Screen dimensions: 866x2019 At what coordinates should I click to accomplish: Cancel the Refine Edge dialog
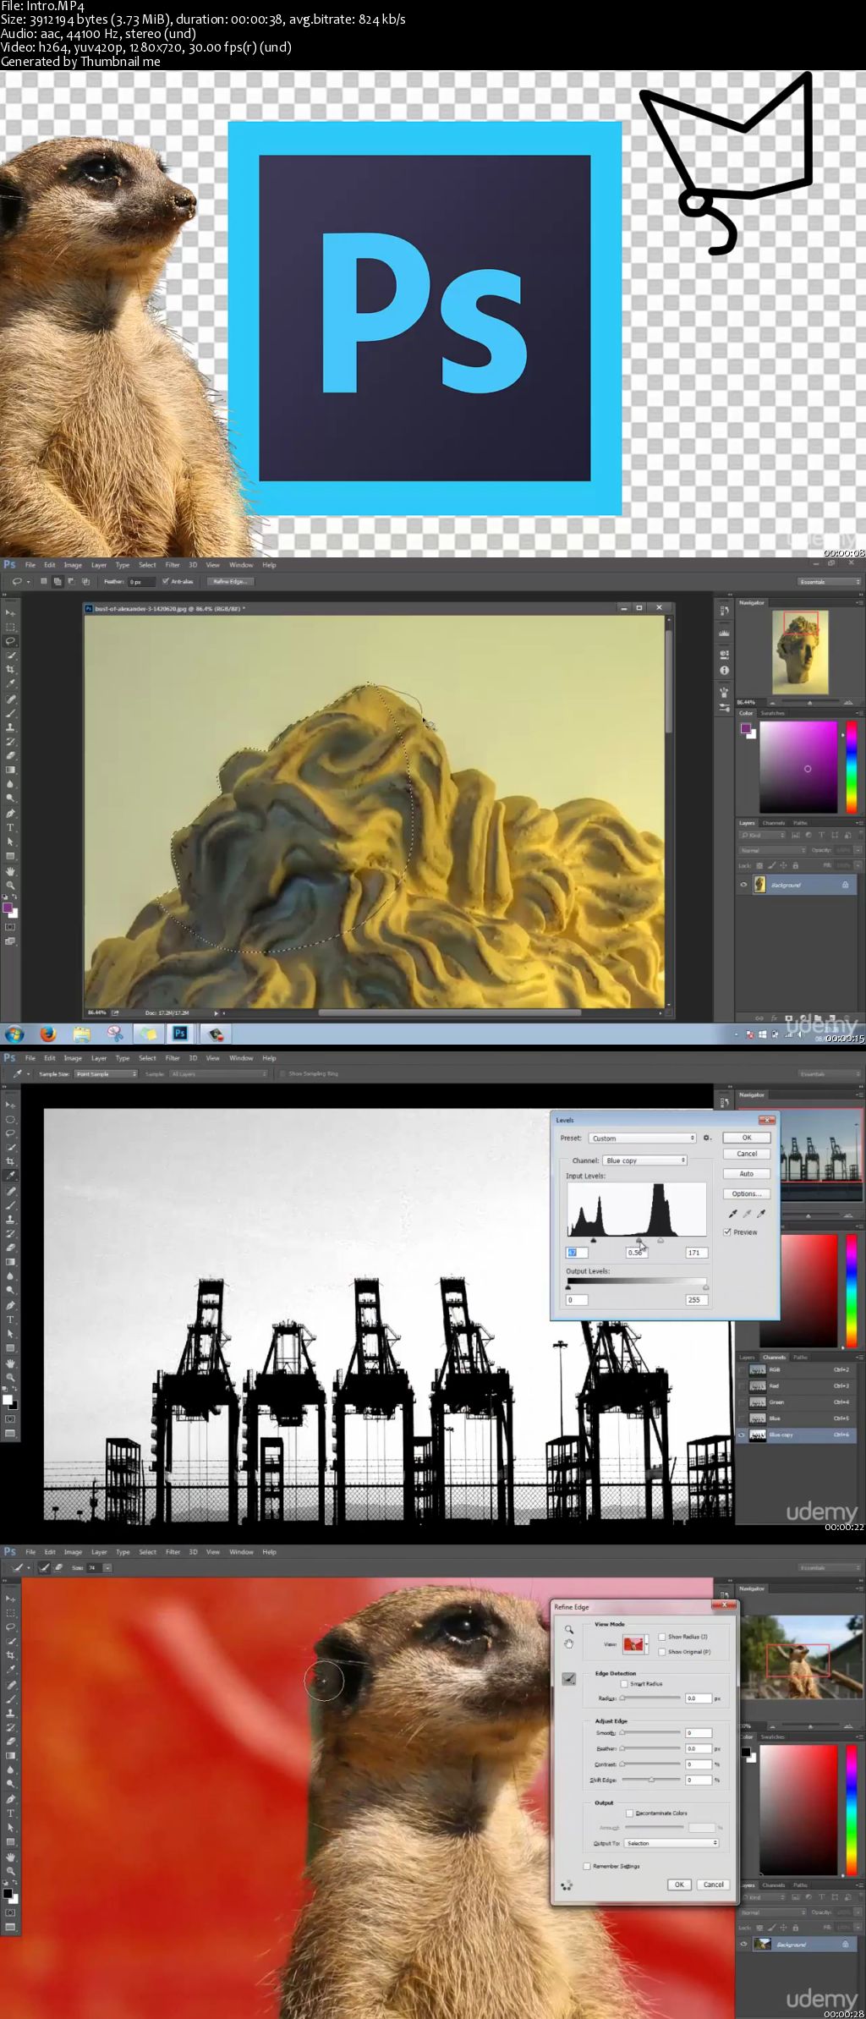coord(714,1885)
